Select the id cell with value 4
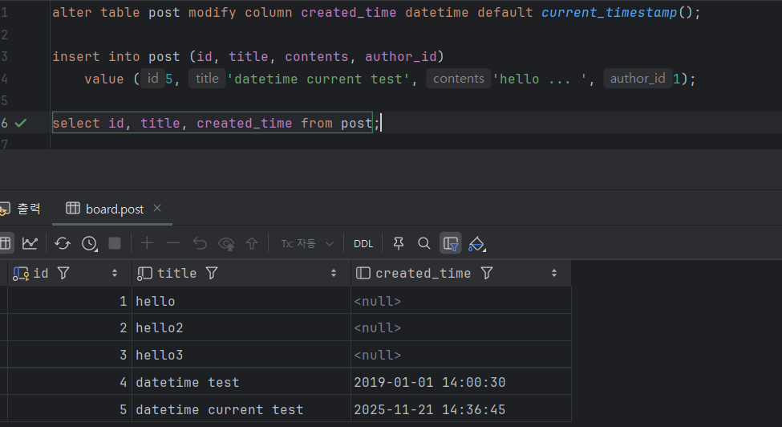Viewport: 782px width, 427px height. pyautogui.click(x=70, y=382)
